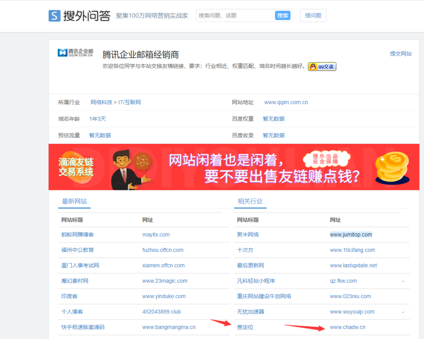Click the 提问题 button
This screenshot has width=424, height=339.
[x=313, y=16]
